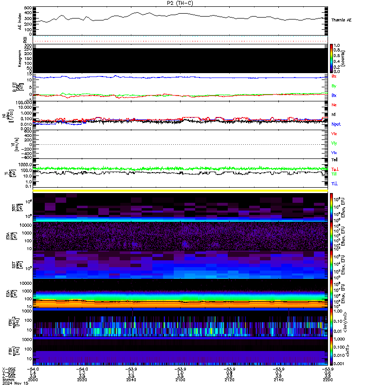Click the red 'Te⊥' legend label
This screenshot has height=390, width=365.
coord(335,169)
